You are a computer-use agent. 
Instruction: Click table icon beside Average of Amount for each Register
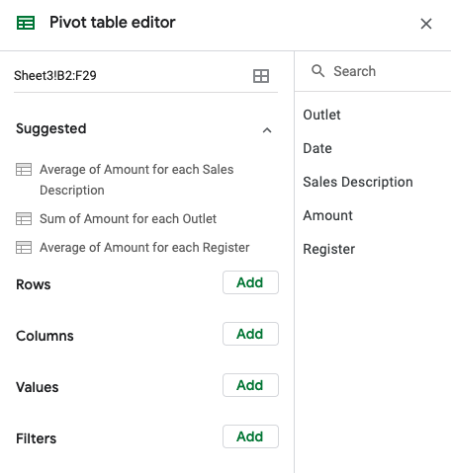[x=24, y=248]
